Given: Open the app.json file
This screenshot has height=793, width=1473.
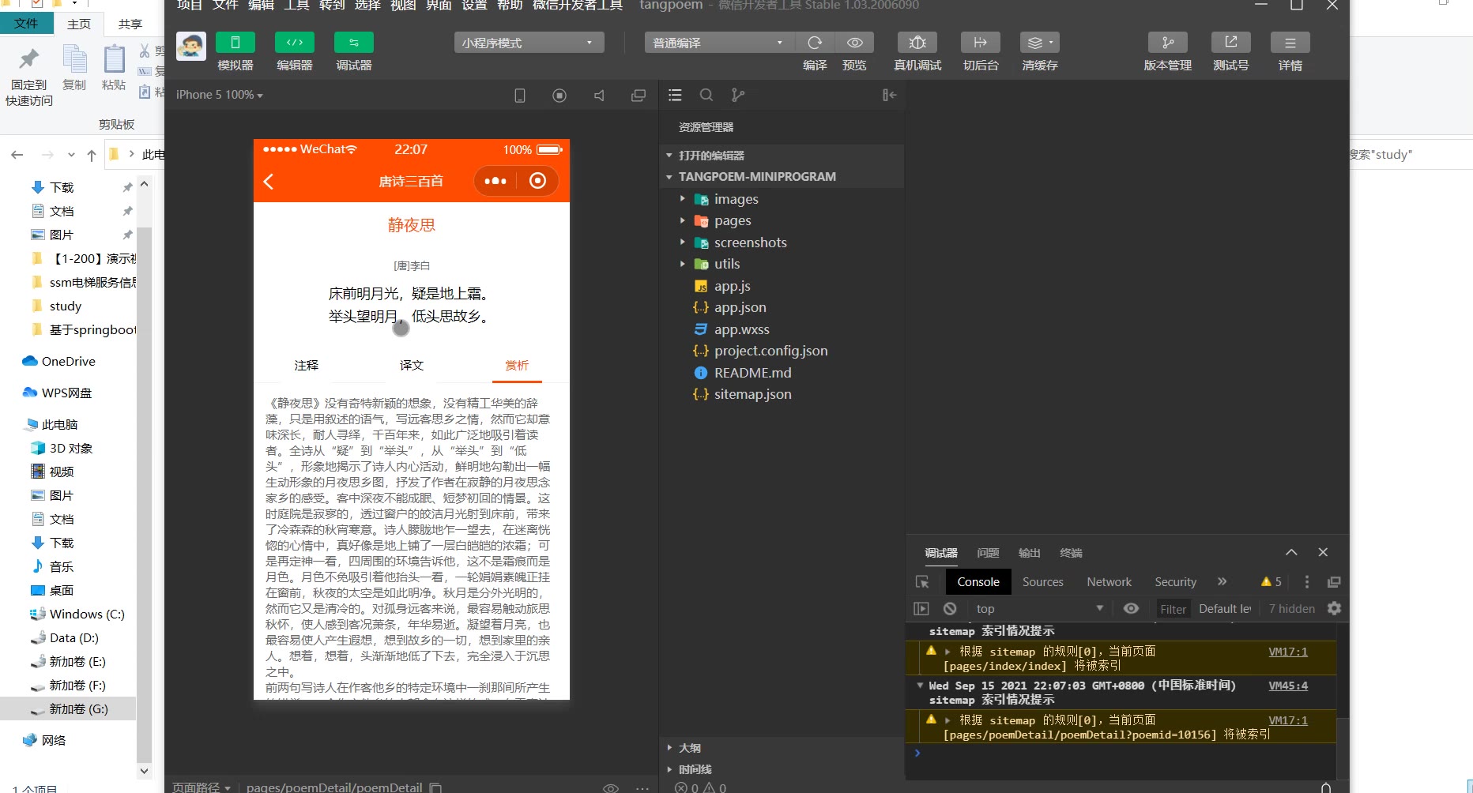Looking at the screenshot, I should (x=740, y=307).
